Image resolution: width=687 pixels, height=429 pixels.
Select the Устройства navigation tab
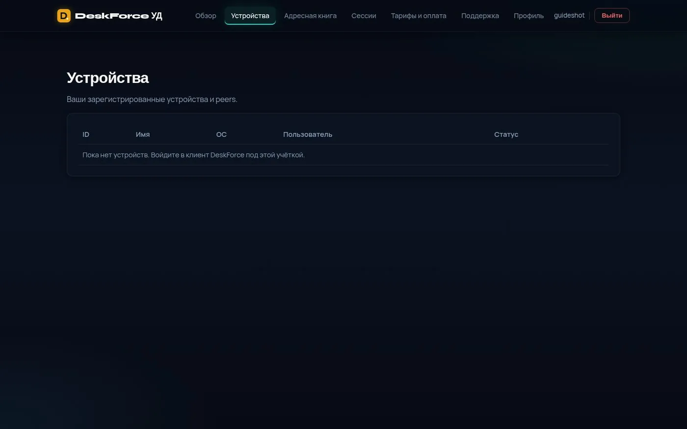click(250, 16)
